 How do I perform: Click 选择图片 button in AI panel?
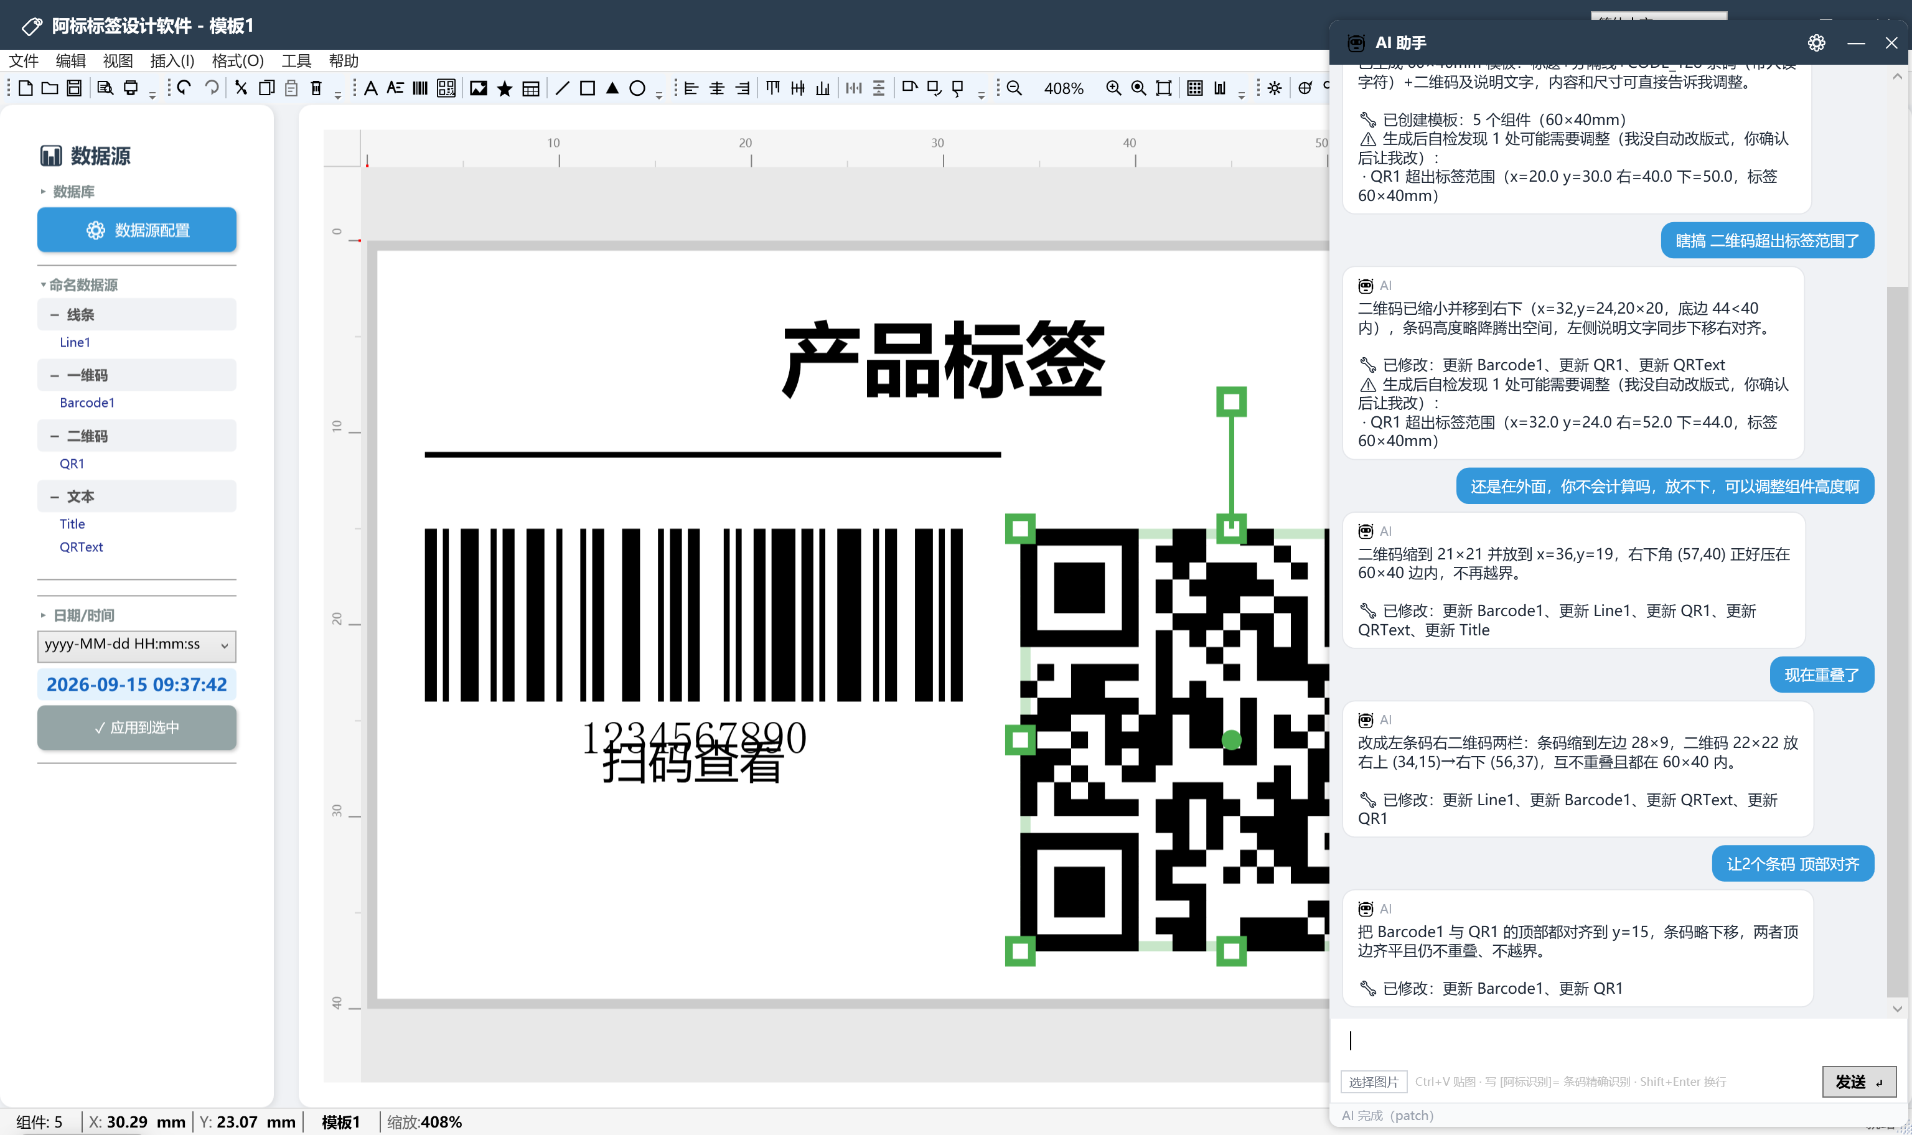point(1374,1081)
